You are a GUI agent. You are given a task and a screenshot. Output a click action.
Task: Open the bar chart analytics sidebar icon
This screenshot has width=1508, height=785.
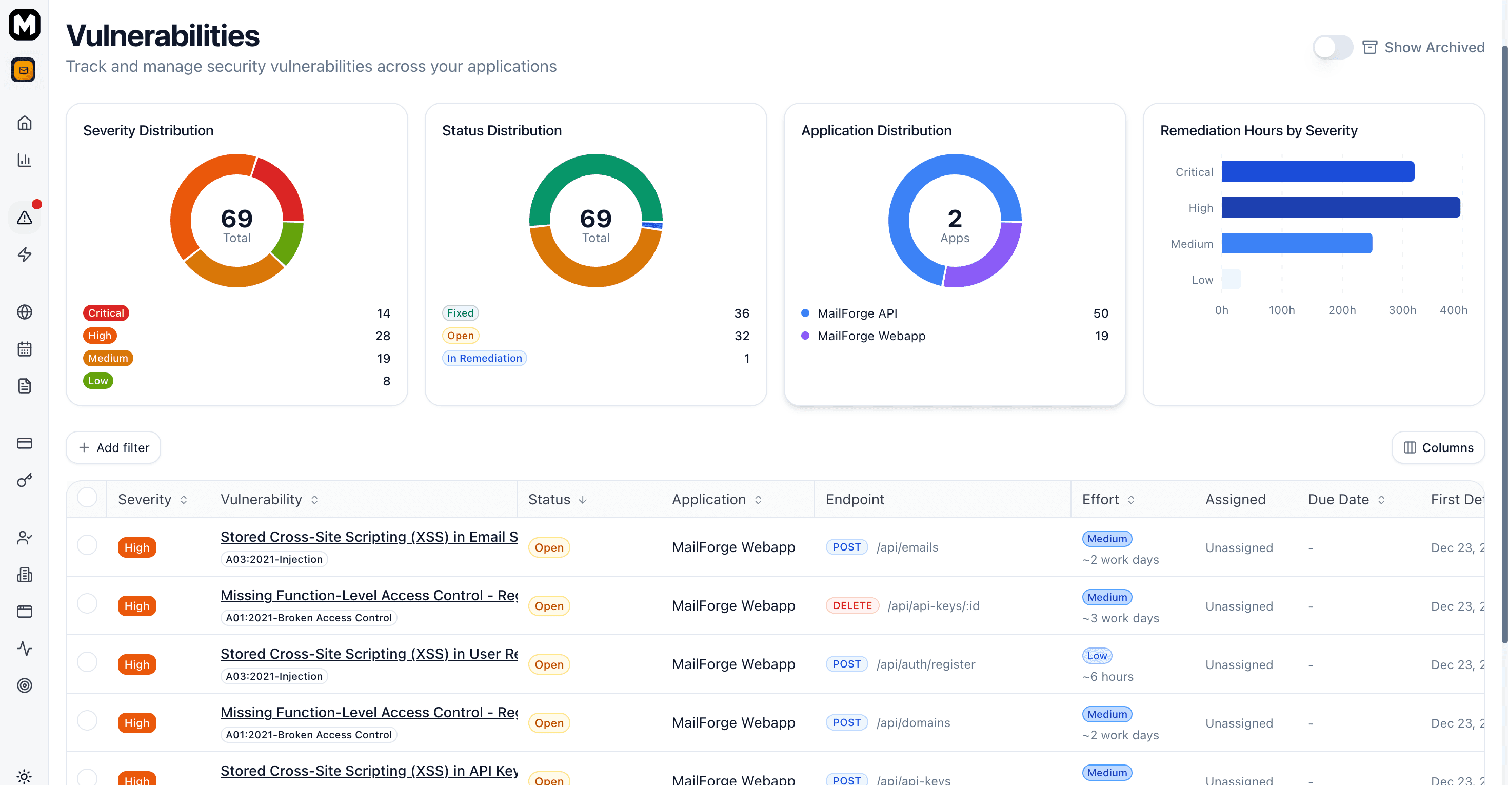pos(24,160)
